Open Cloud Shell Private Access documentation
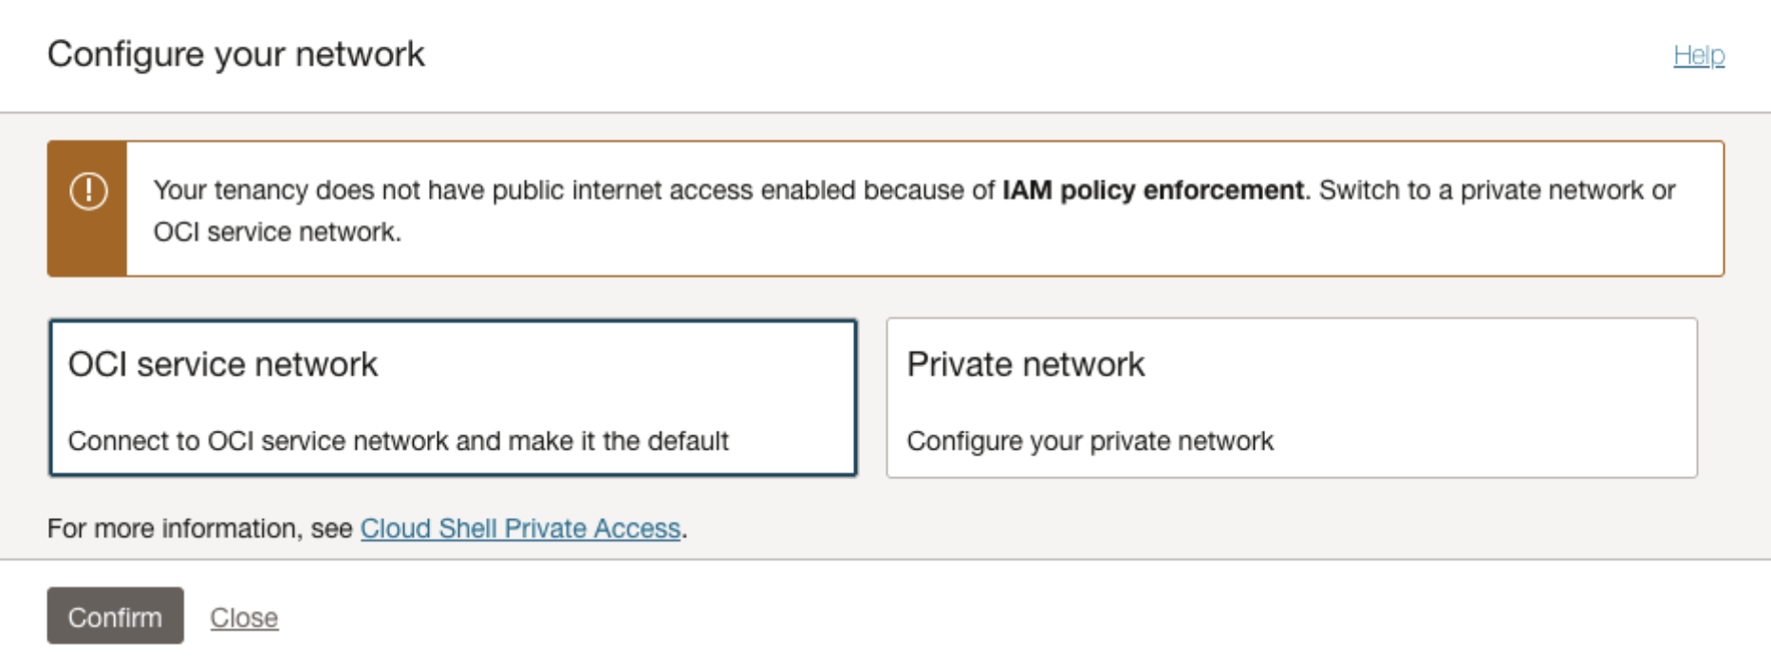 pos(520,528)
